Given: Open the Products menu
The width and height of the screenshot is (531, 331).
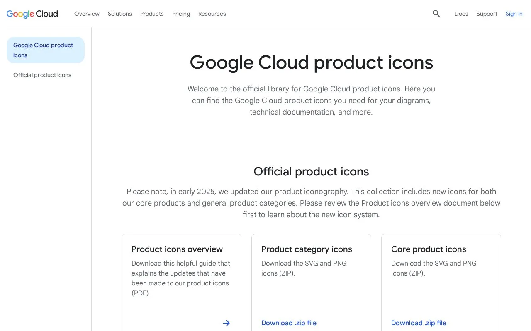Looking at the screenshot, I should tap(152, 14).
